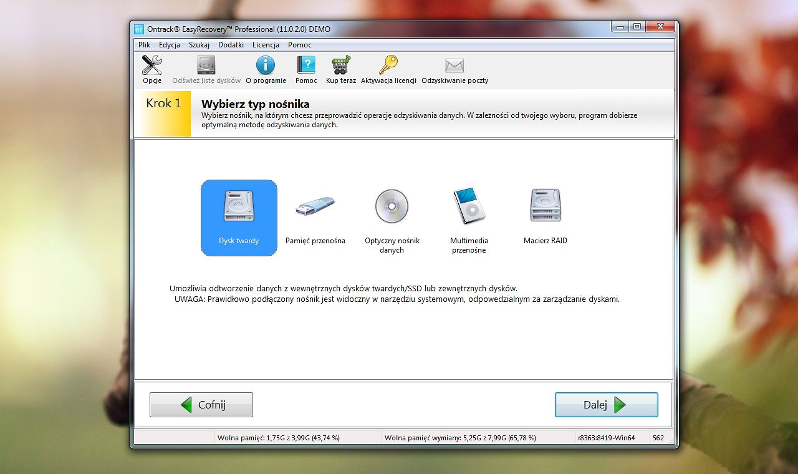This screenshot has width=798, height=474.
Task: Click the Wolna pamięć status text
Action: 279,438
